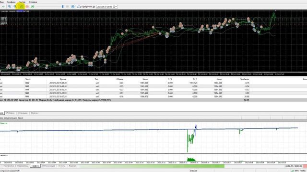Click the blue round icon before Прокрутить до

[x=73, y=7]
